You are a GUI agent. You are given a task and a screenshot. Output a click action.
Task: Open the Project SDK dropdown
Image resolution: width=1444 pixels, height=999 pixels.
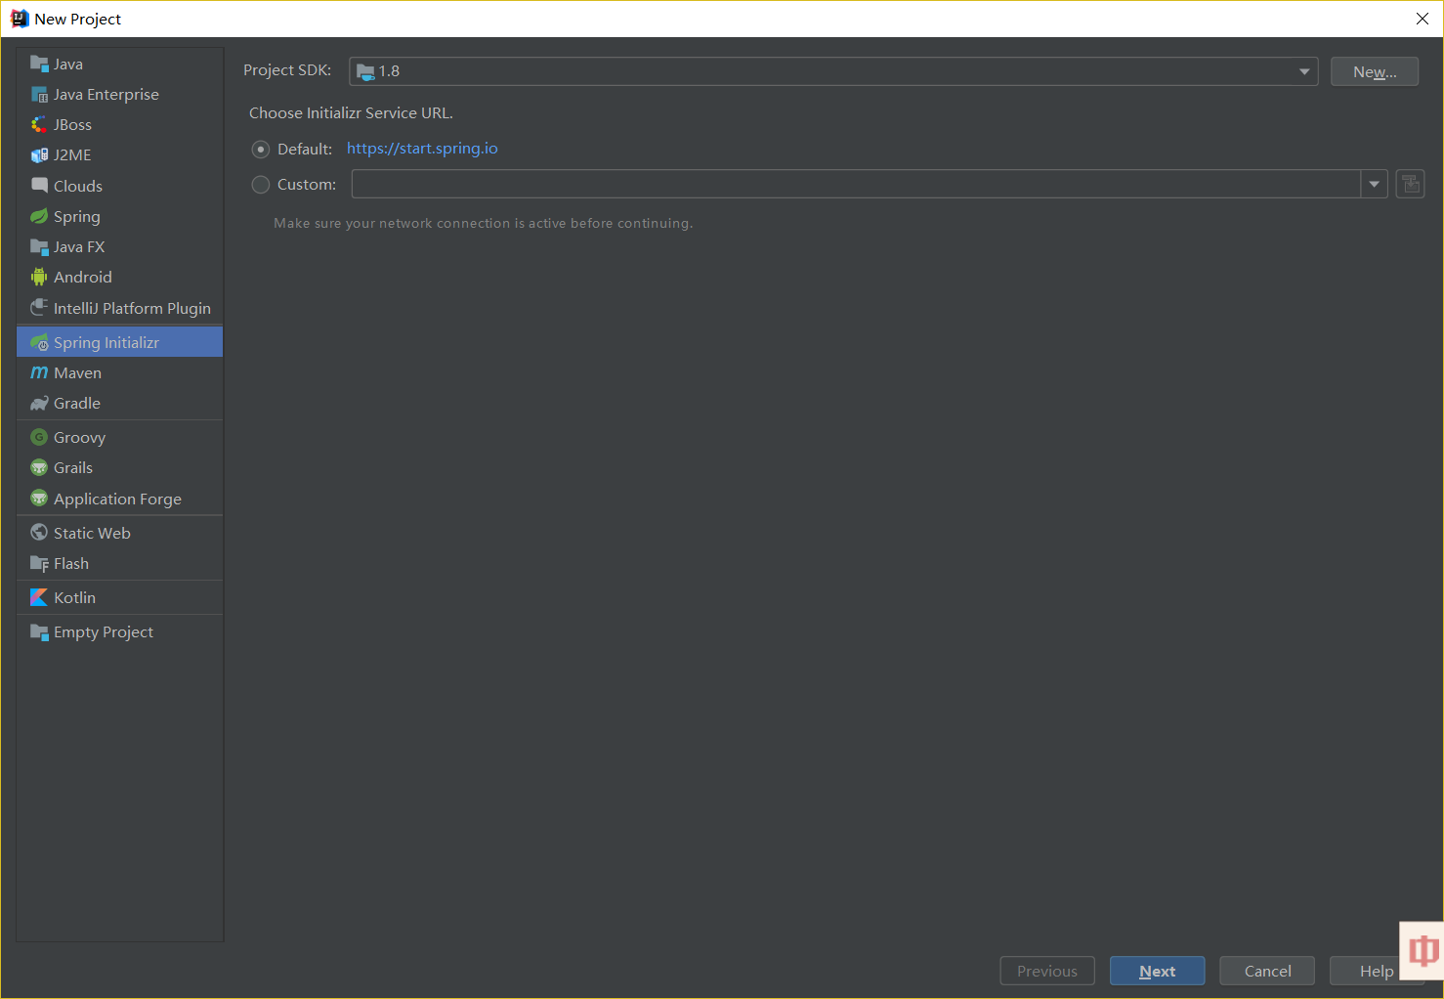(833, 71)
